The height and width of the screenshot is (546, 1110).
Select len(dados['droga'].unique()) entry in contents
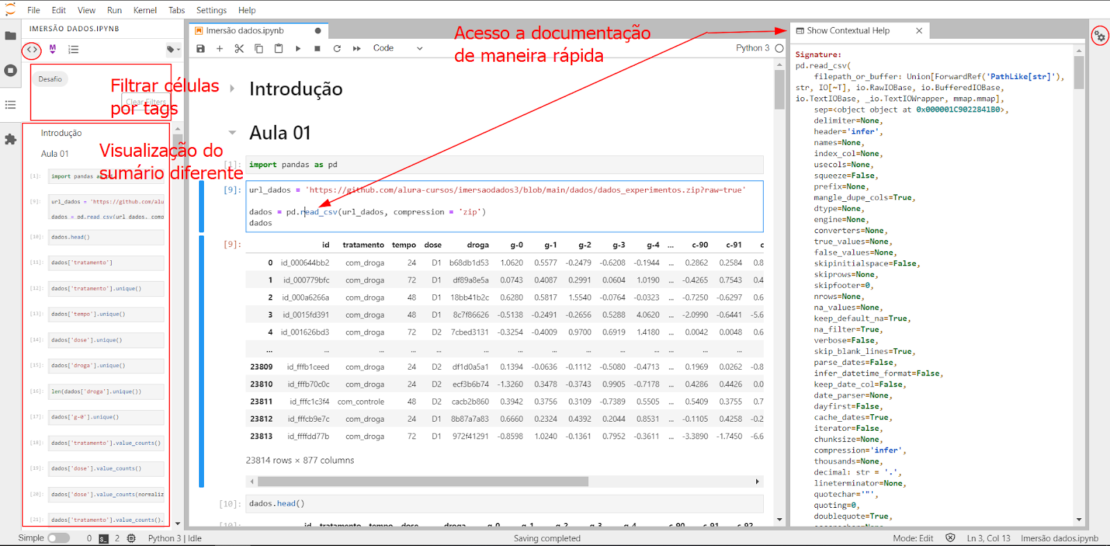106,391
